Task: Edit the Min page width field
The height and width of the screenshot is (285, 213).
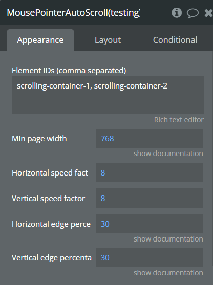Action: 150,138
